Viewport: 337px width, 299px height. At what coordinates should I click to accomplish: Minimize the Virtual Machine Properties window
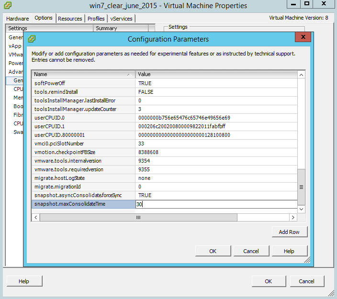(x=293, y=4)
